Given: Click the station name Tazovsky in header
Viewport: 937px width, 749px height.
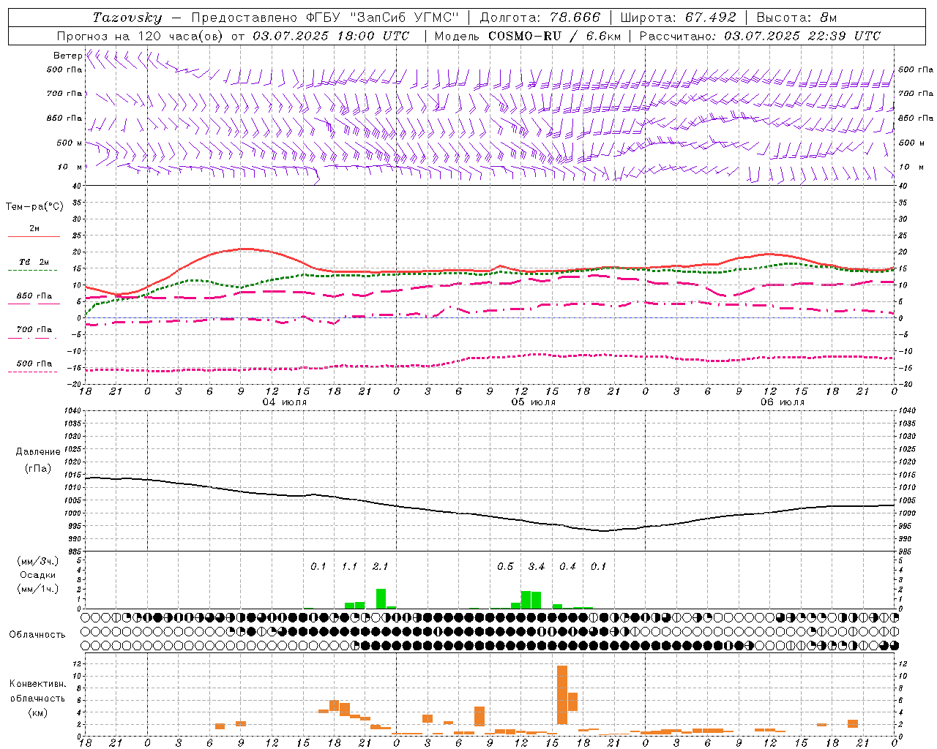Looking at the screenshot, I should (127, 18).
